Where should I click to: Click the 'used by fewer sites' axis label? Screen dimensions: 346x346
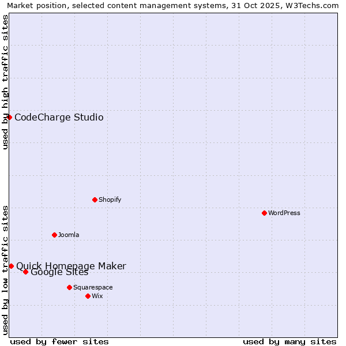pyautogui.click(x=59, y=341)
